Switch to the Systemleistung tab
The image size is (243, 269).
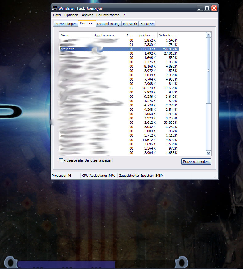coord(108,24)
